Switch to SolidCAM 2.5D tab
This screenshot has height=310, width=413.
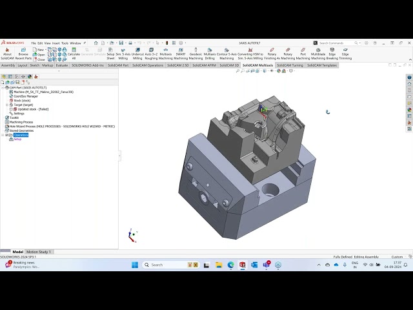(178, 65)
